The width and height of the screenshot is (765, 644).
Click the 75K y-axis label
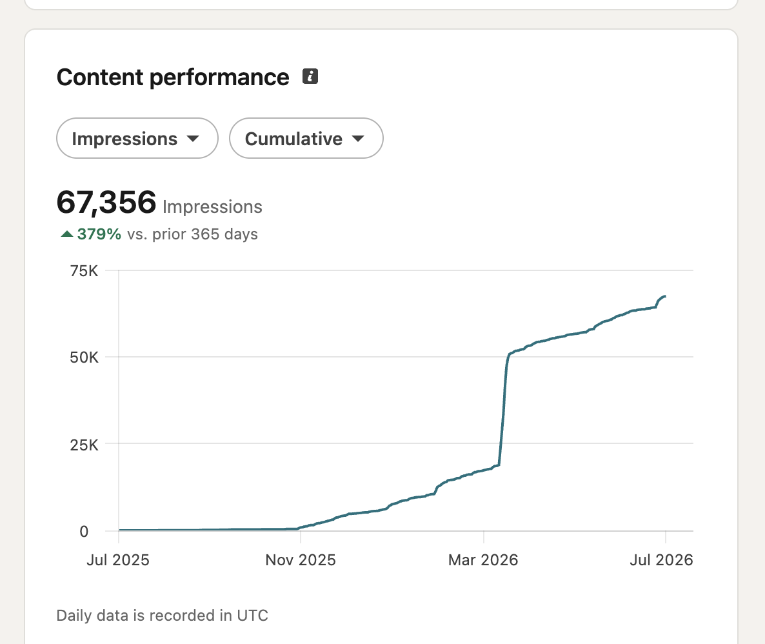[84, 270]
